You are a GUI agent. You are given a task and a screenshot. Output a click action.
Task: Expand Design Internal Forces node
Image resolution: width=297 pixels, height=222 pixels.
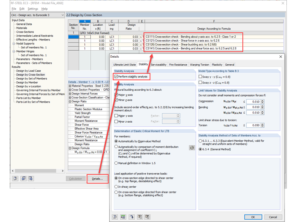(70, 93)
